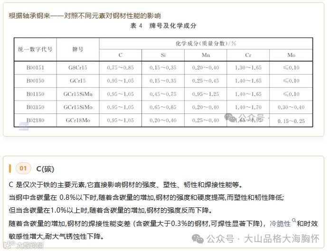Click the sentence starting 但当含碳量在1.0%以上时
Image resolution: width=330 pixels, height=252 pixels.
(x=111, y=210)
